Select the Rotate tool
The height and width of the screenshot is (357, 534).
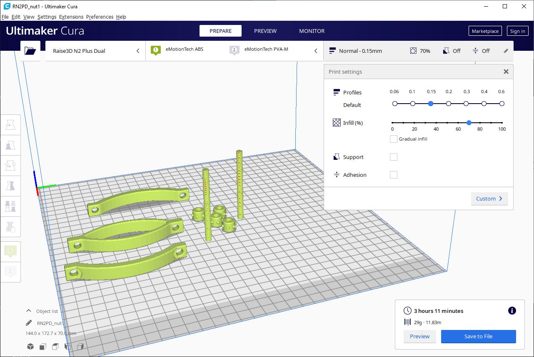tap(10, 166)
